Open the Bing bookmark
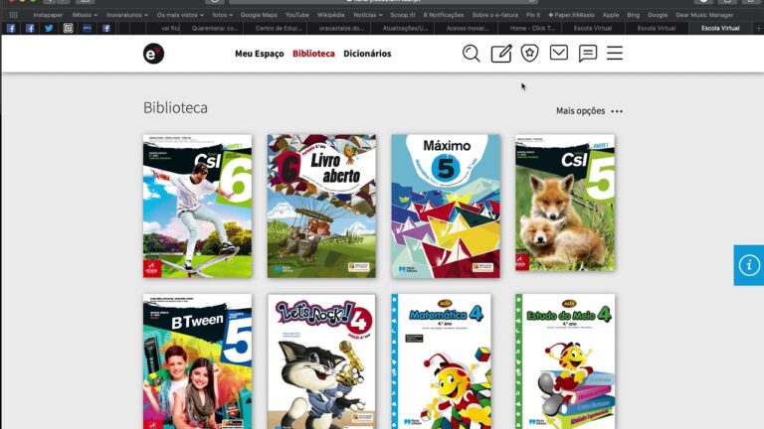 click(633, 15)
